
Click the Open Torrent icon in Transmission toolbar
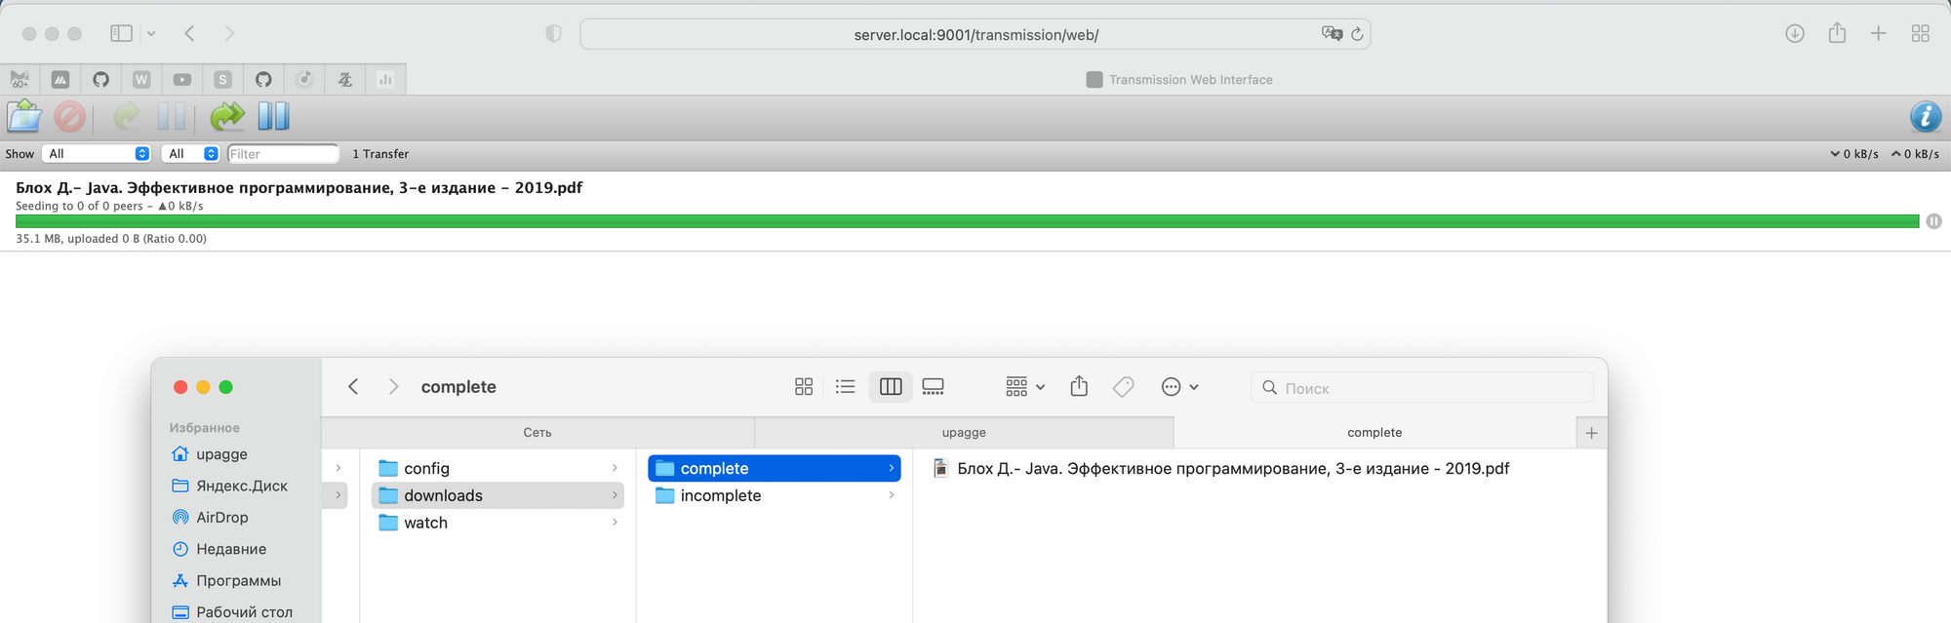coord(24,117)
